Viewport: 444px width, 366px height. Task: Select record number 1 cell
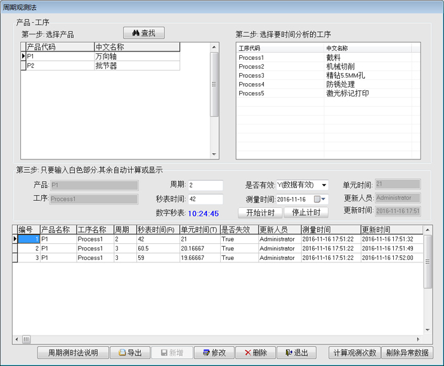(x=29, y=239)
